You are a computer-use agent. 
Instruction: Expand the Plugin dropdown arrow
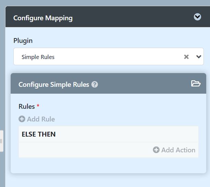[x=198, y=57]
